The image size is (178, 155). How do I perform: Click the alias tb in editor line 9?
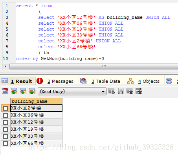pyautogui.click(x=46, y=53)
